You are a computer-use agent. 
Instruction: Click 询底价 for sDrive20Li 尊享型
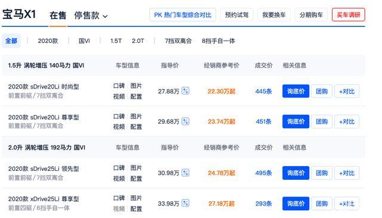tap(296, 121)
